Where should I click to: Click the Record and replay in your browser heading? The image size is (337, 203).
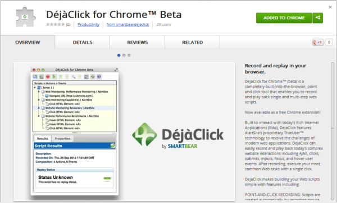[276, 69]
